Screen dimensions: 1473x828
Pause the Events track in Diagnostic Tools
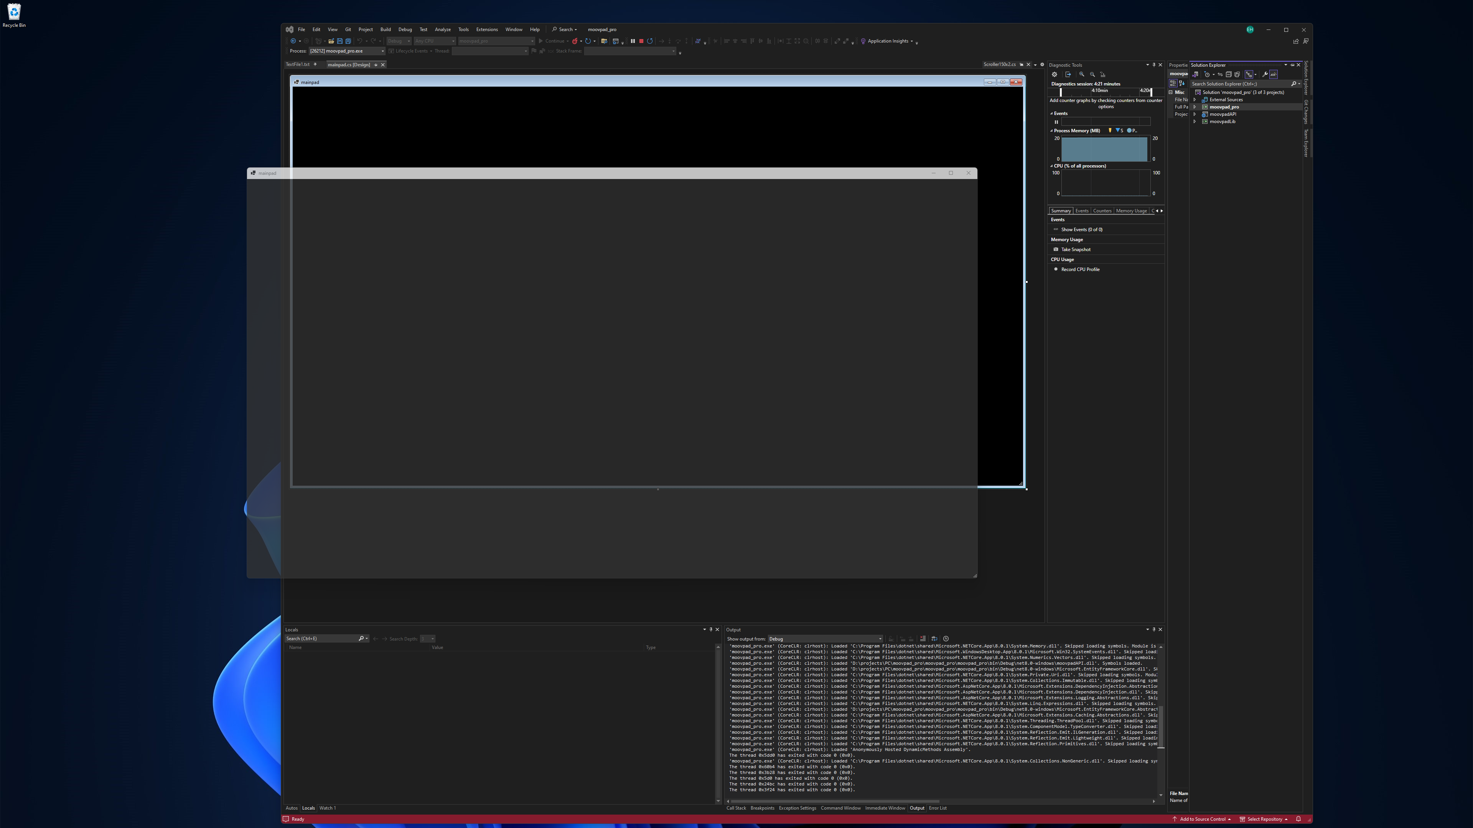pyautogui.click(x=1056, y=122)
